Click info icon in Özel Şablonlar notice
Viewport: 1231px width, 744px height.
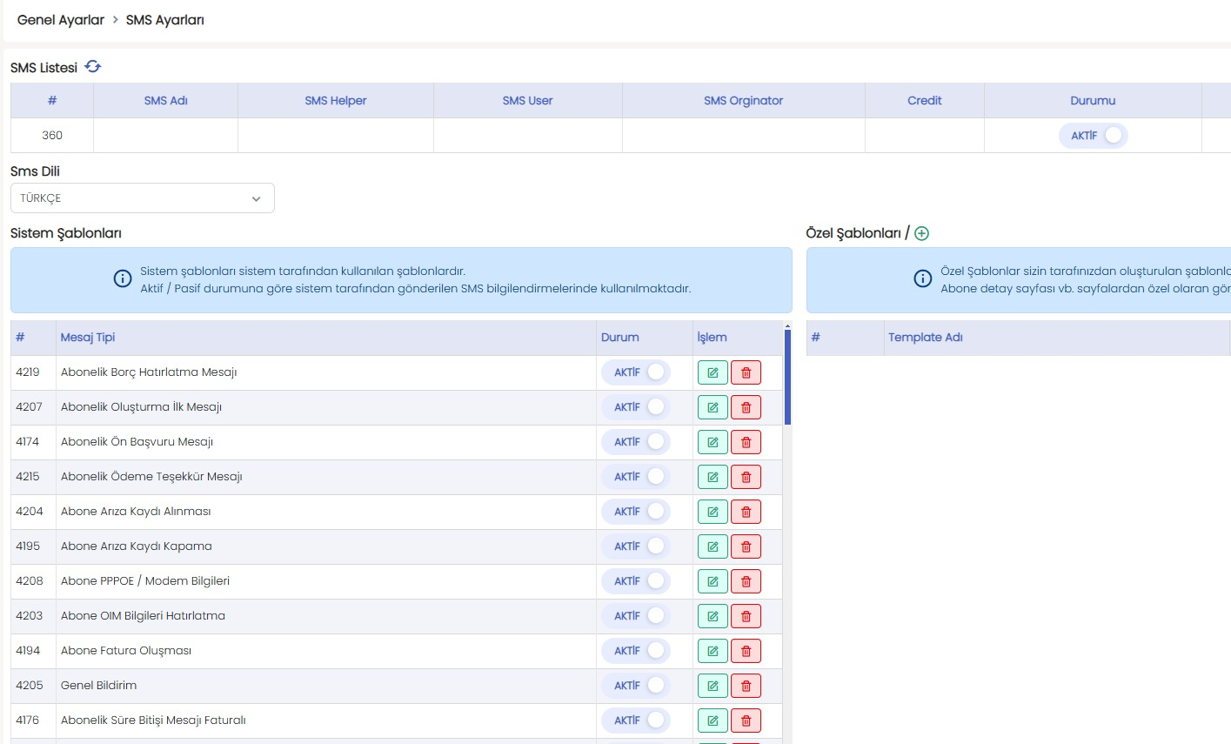pos(923,279)
